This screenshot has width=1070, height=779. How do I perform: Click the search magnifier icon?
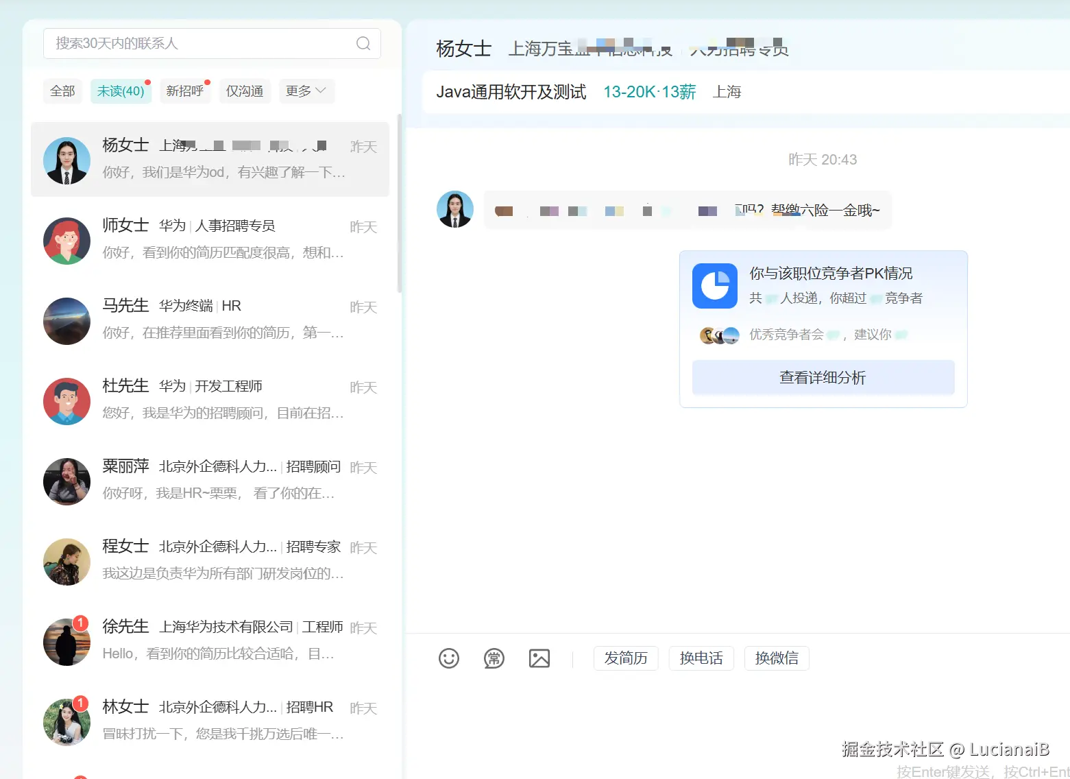[363, 43]
